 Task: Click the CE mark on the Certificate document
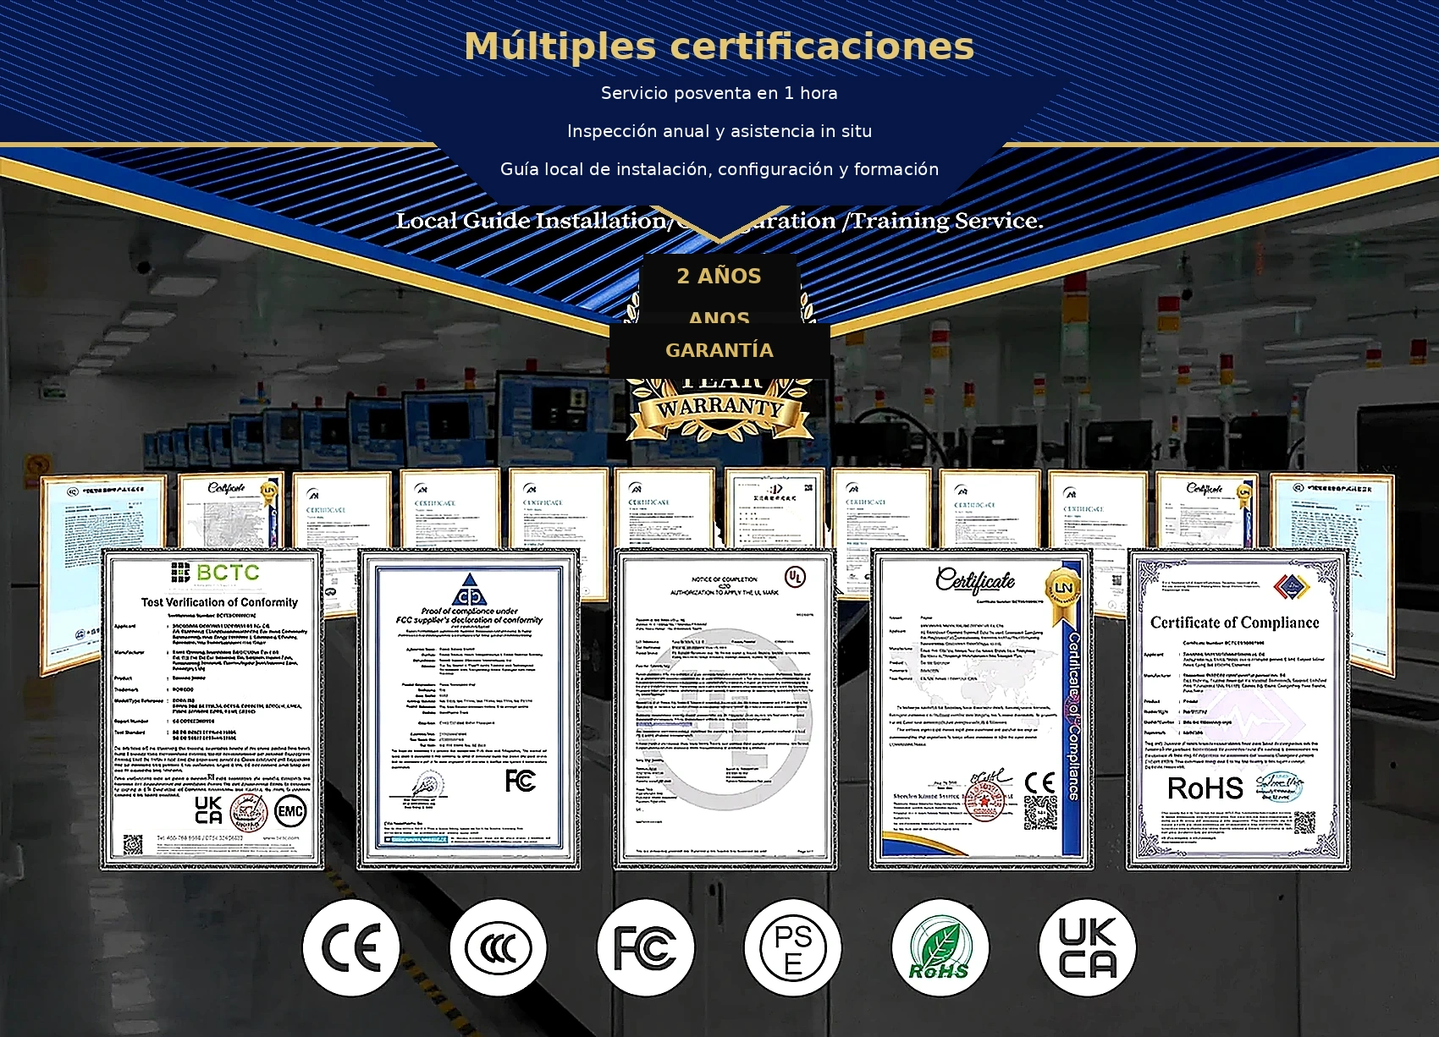click(x=1040, y=782)
